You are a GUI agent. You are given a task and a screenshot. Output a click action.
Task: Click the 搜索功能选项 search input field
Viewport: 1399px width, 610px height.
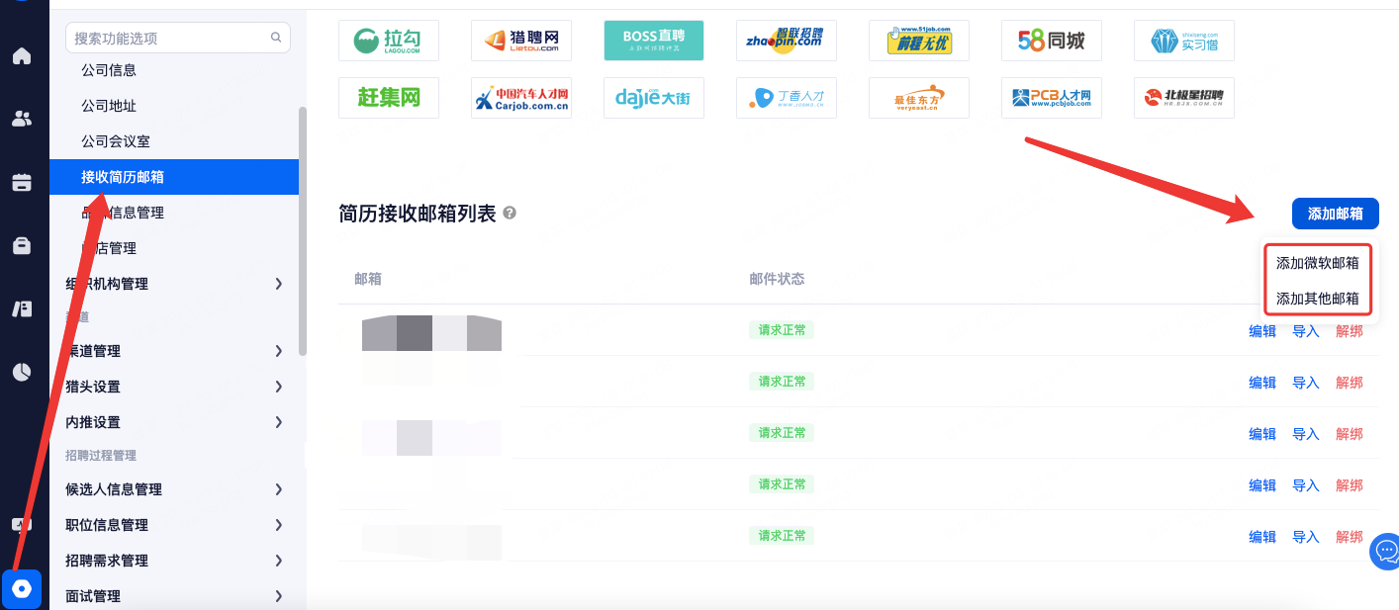pos(168,38)
